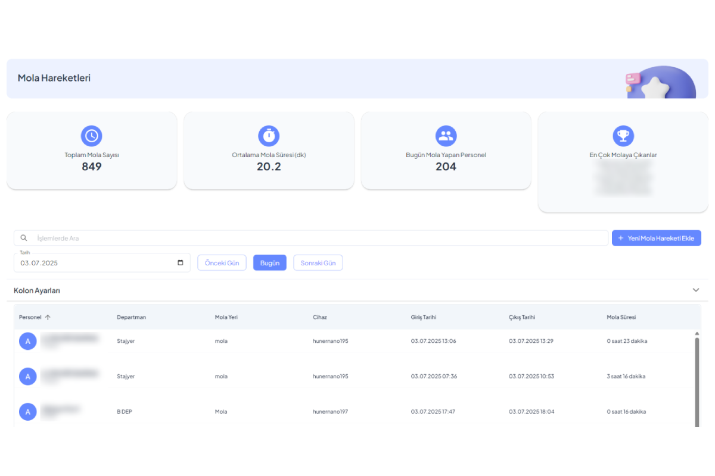Open the calendar picker icon in Tarih field

pos(181,263)
